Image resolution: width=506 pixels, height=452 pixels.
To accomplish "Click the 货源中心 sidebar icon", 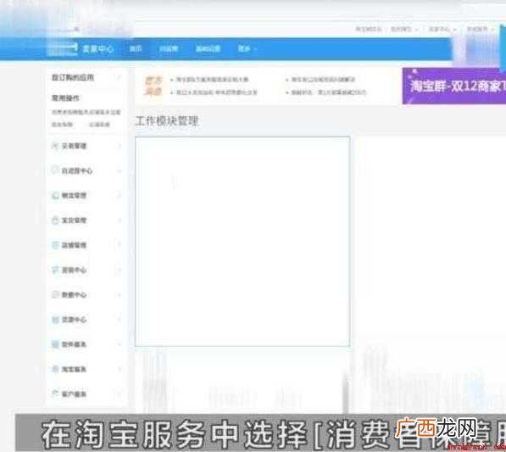I will point(55,320).
